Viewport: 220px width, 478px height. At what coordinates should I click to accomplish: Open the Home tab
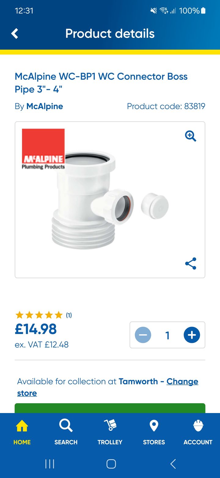[x=22, y=432]
